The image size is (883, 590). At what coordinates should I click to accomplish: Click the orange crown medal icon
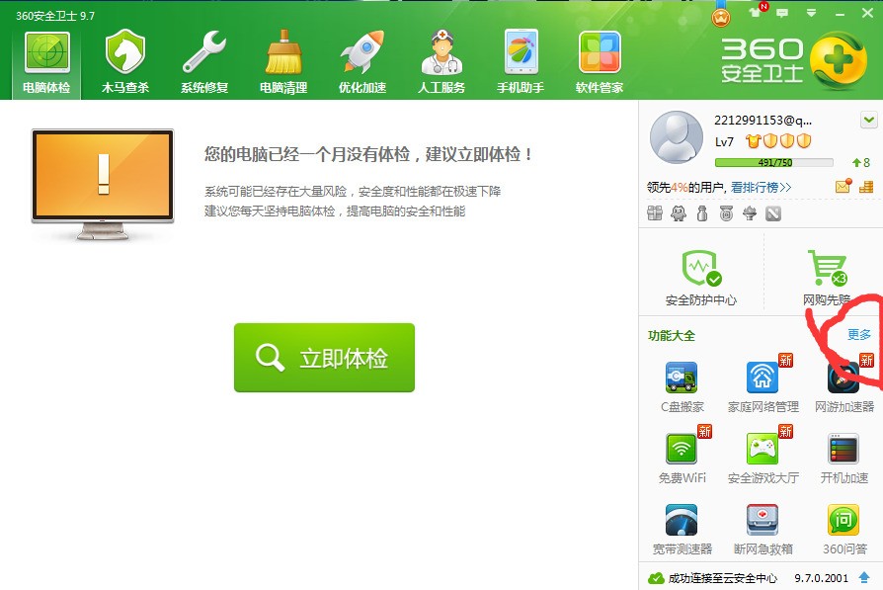tap(721, 17)
